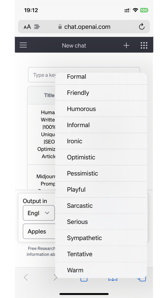Click the Apples prompt text field
Image resolution: width=168 pixels, height=298 pixels.
39,231
